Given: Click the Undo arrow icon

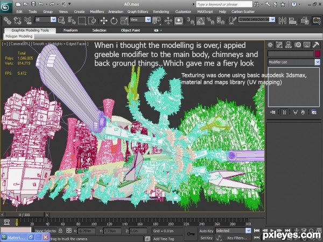Looking at the screenshot, I should click(x=41, y=4).
